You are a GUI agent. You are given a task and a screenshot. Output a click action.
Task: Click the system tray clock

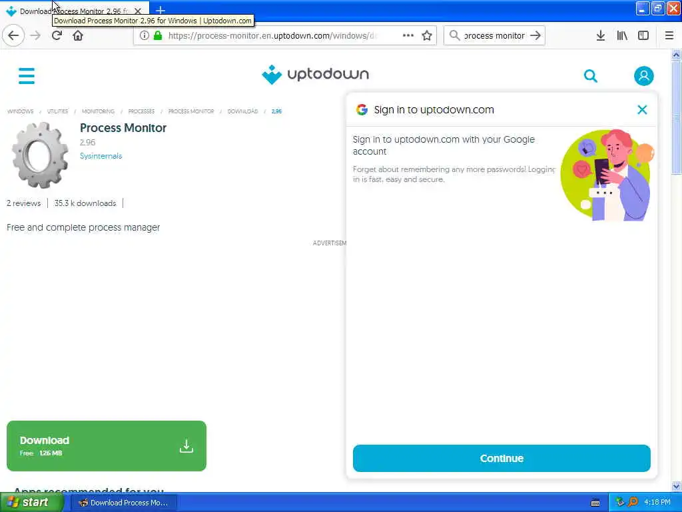pyautogui.click(x=657, y=503)
